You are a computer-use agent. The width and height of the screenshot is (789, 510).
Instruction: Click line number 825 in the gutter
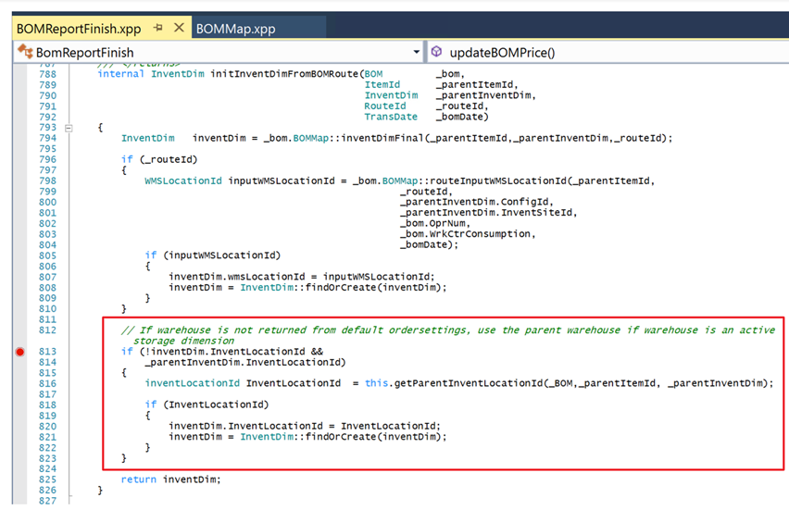pyautogui.click(x=47, y=479)
